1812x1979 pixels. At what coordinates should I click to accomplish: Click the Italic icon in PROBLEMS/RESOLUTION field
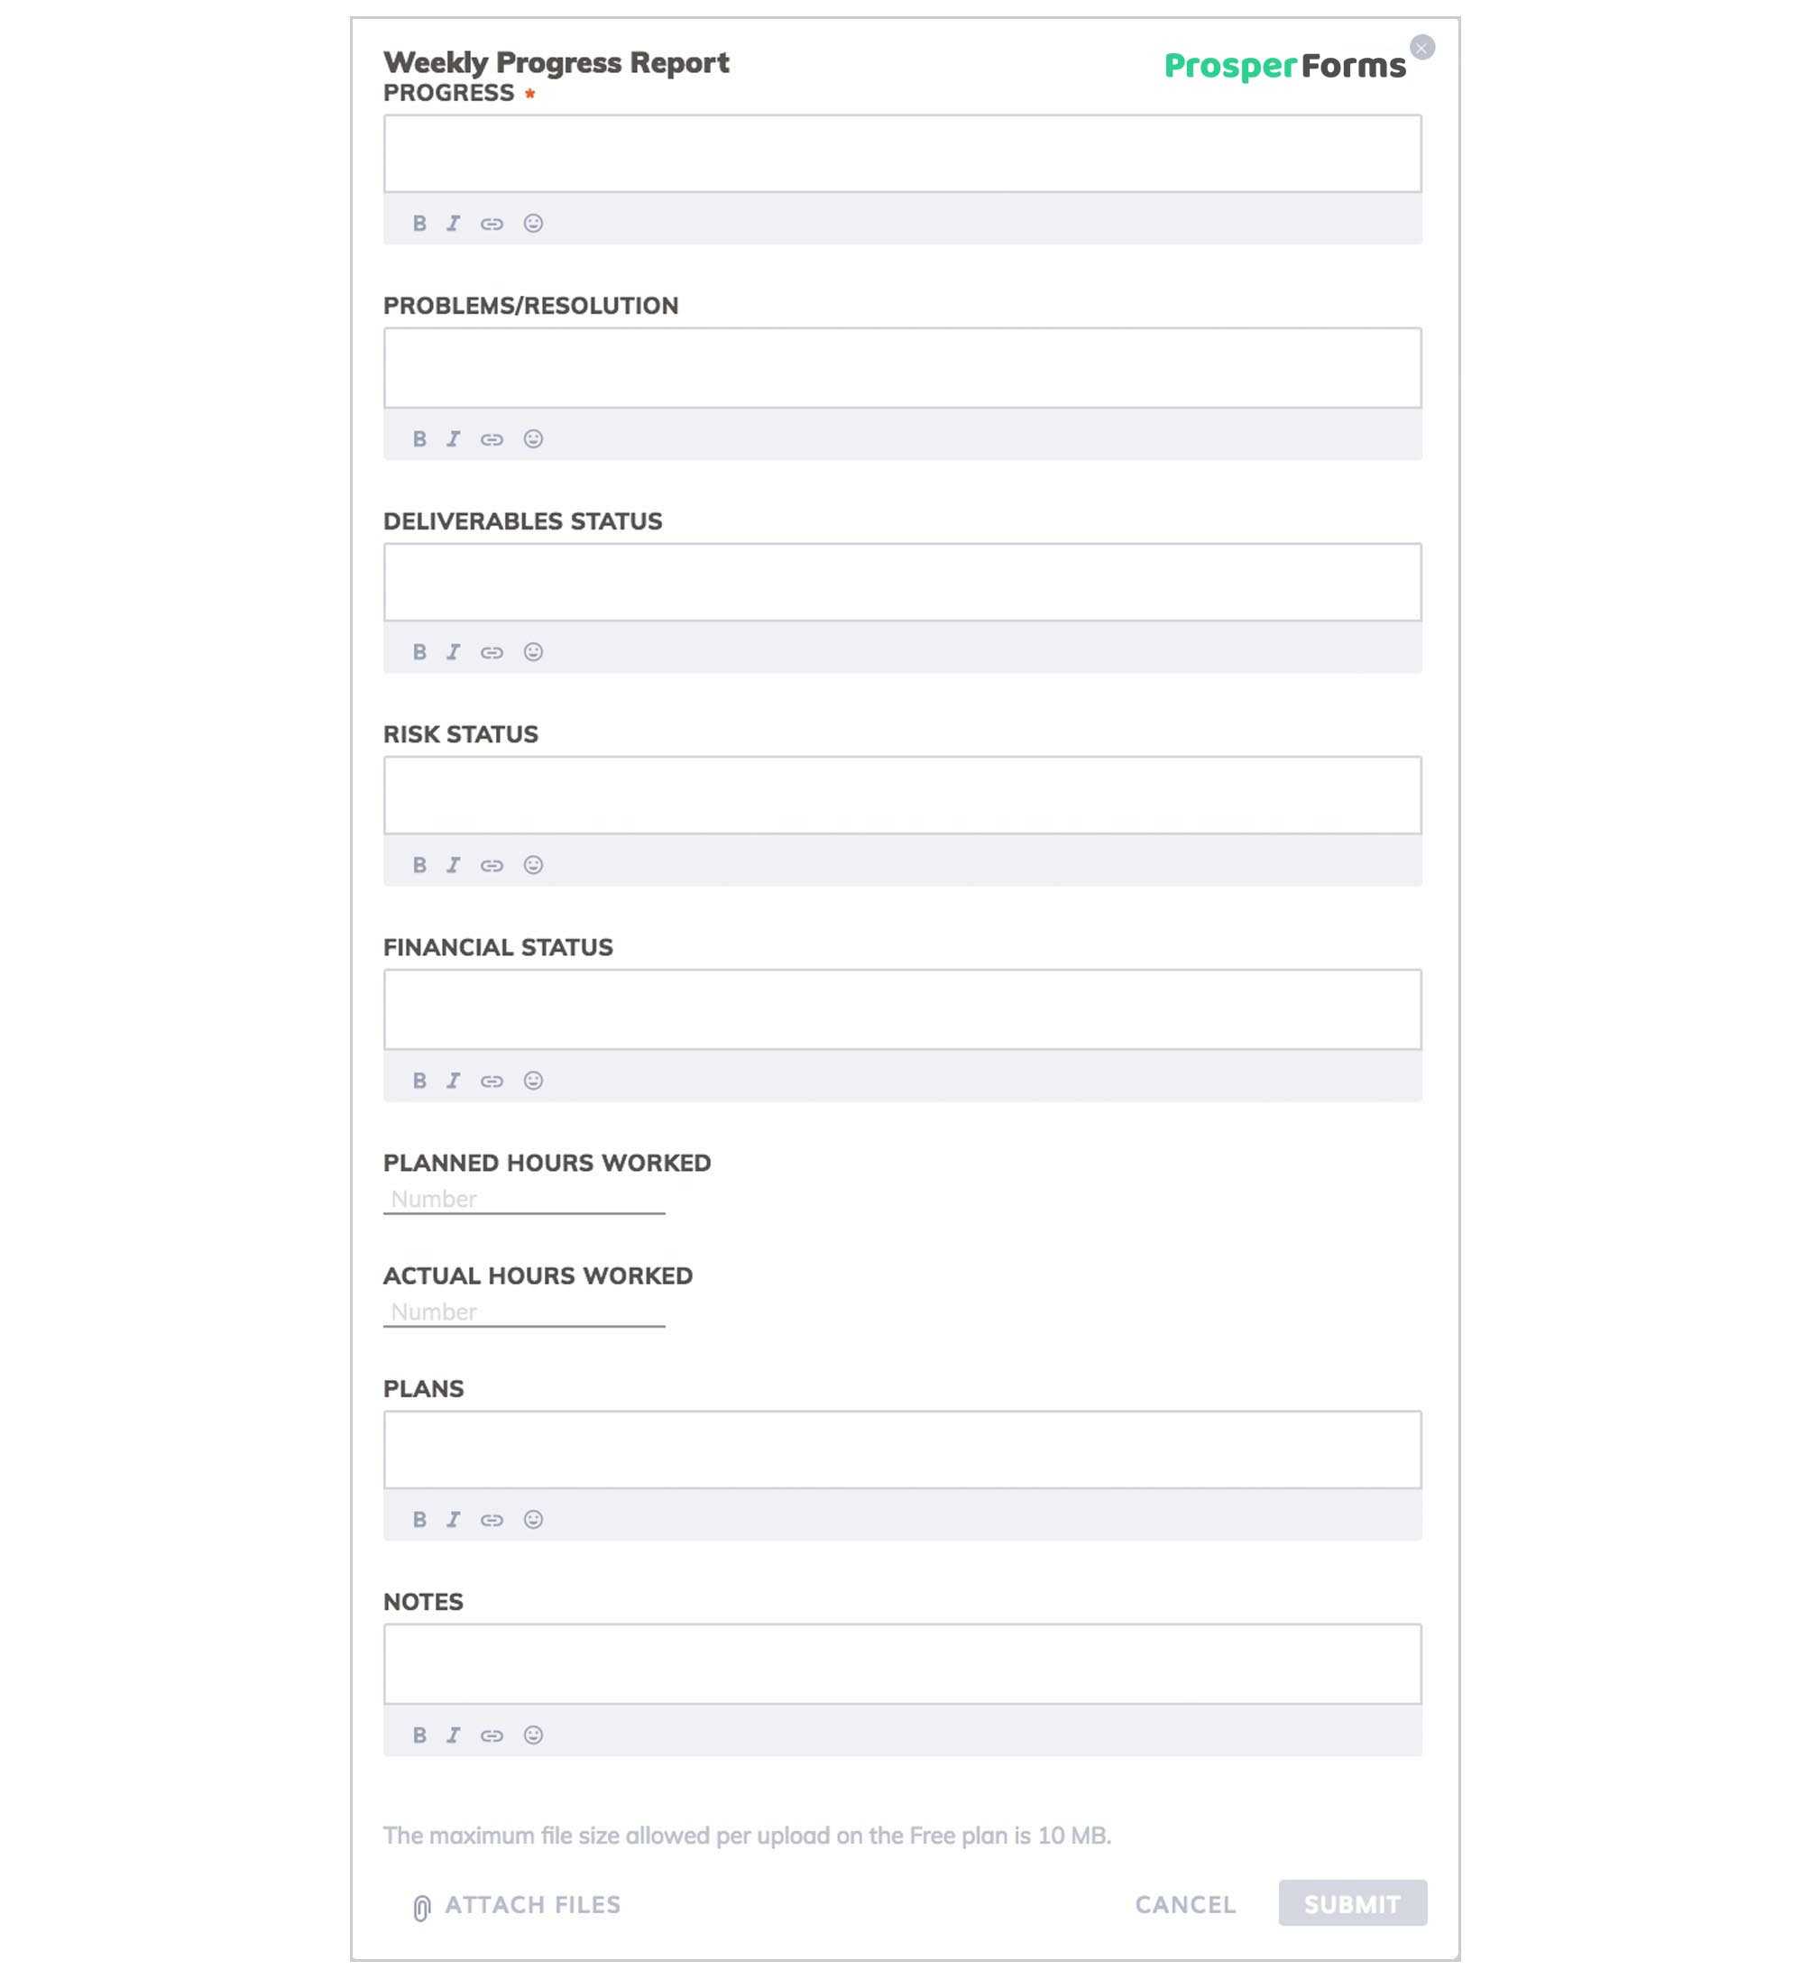[x=452, y=437]
